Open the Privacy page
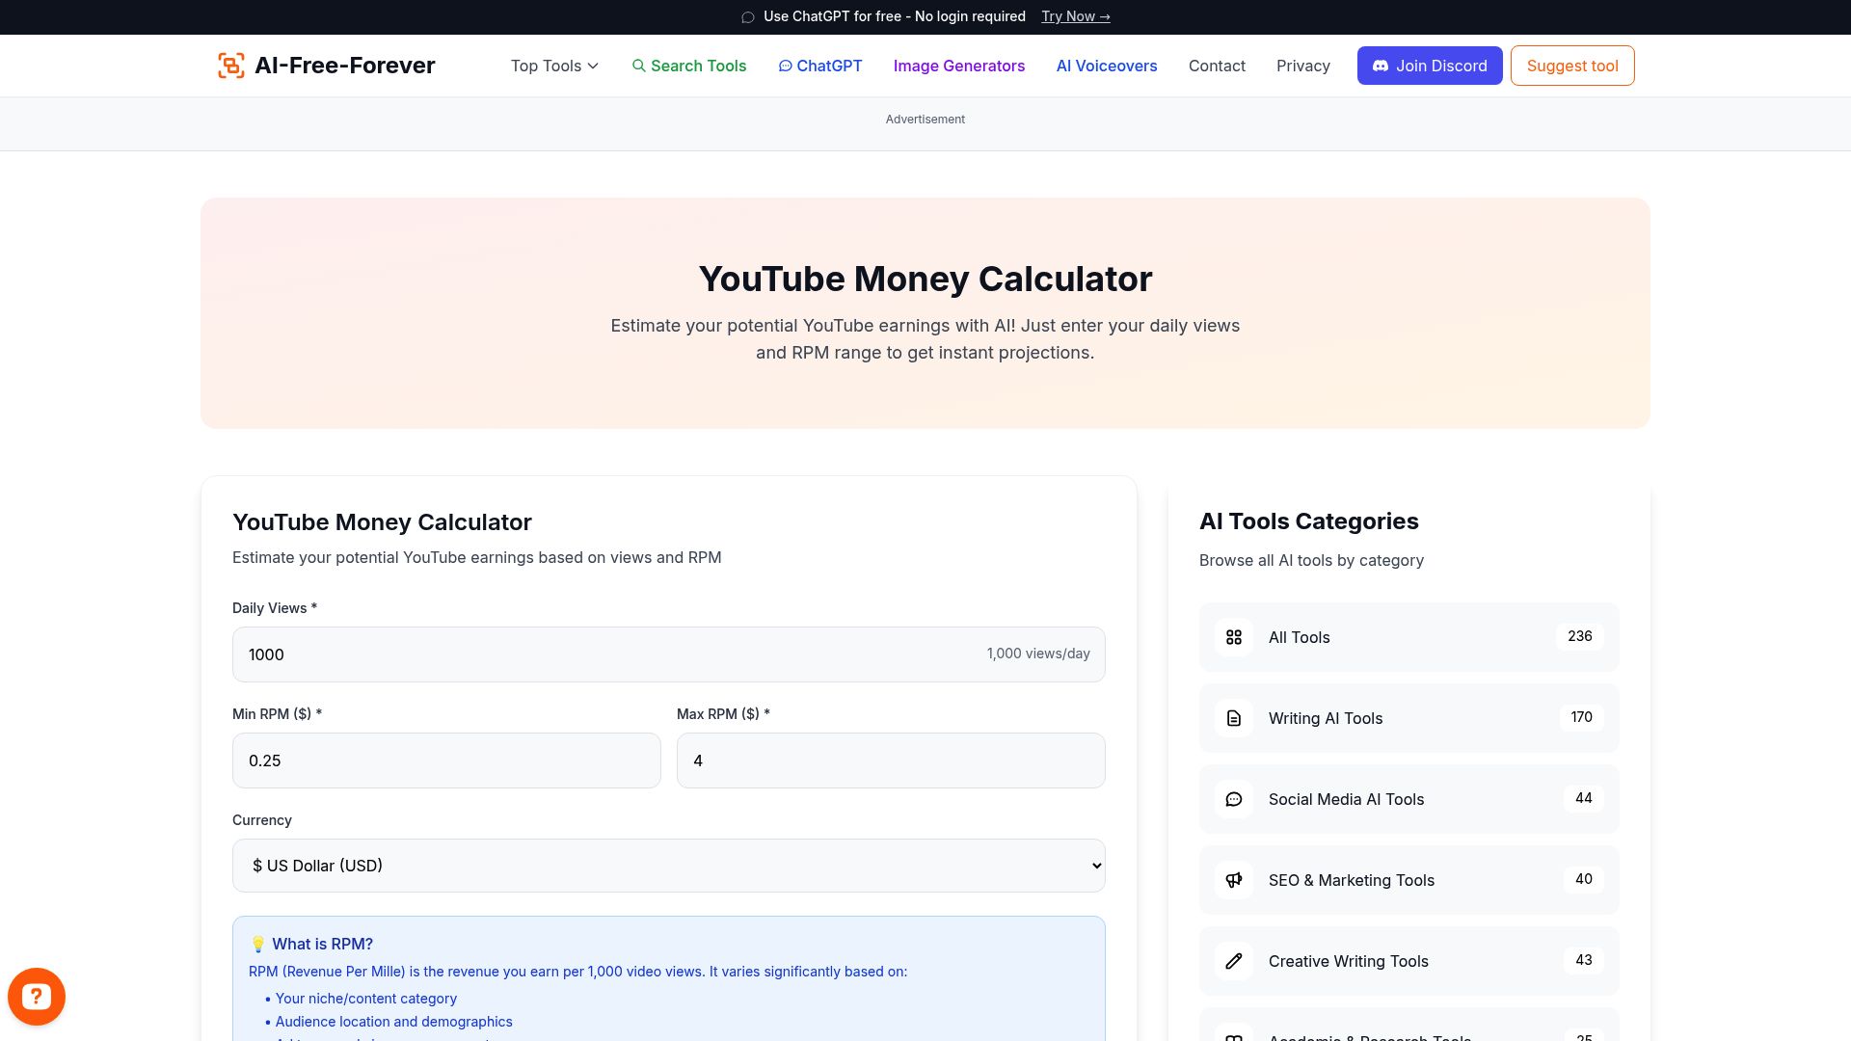 (x=1303, y=66)
